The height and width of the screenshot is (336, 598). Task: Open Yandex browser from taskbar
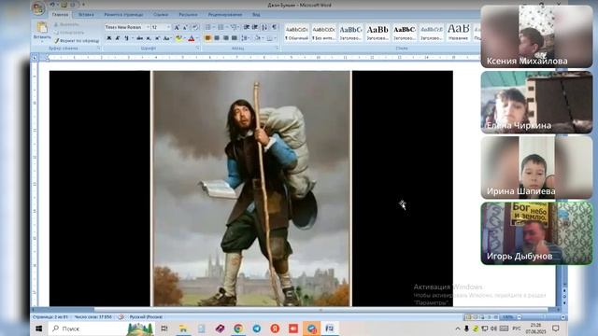(x=275, y=329)
